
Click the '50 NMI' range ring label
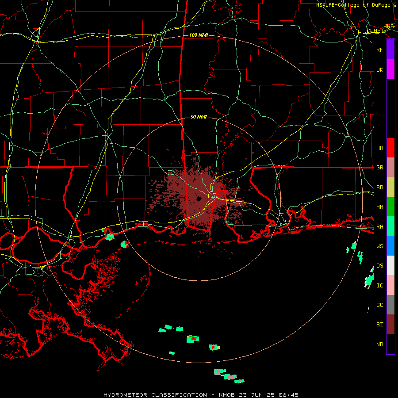(199, 117)
